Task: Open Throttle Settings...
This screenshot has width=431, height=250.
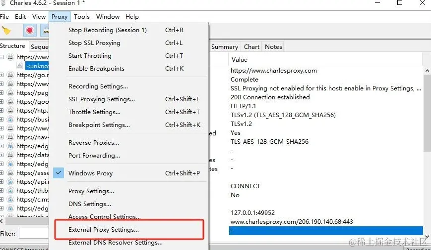Action: [x=129, y=112]
